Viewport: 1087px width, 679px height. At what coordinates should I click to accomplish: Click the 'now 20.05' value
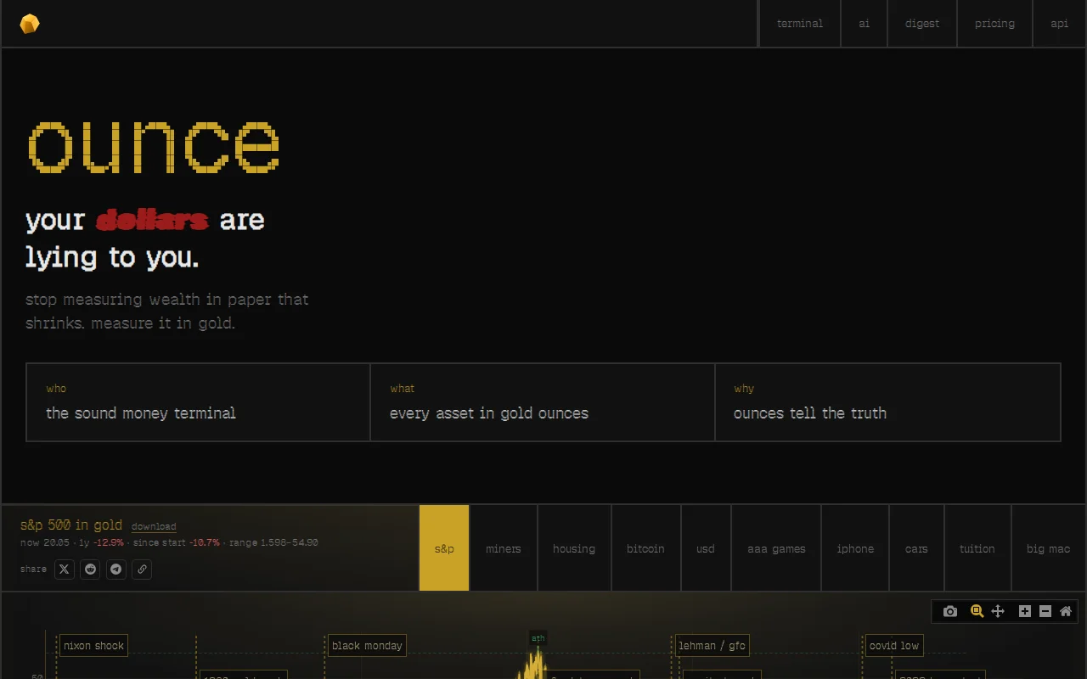[x=45, y=542]
